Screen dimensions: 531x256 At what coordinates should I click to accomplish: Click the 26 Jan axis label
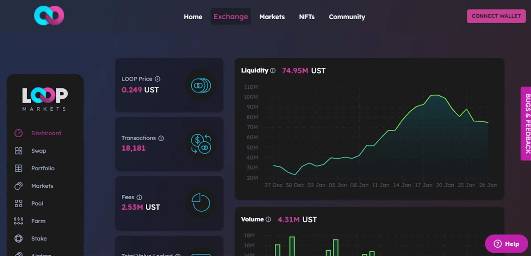tap(488, 185)
